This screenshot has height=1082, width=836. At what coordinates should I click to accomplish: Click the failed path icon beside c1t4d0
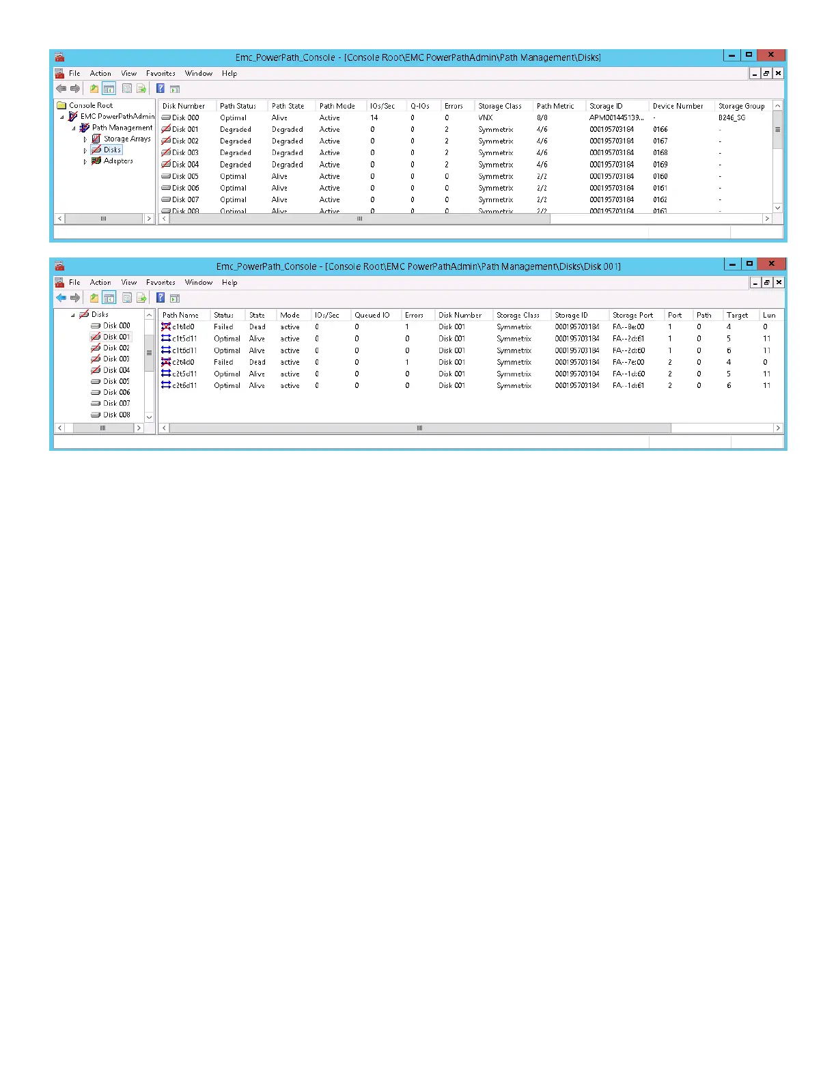[166, 327]
